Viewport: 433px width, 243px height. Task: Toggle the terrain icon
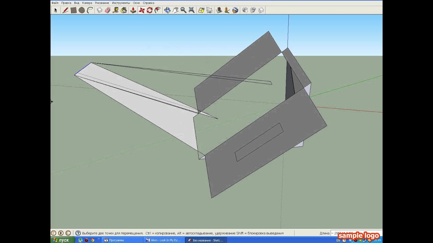[209, 10]
